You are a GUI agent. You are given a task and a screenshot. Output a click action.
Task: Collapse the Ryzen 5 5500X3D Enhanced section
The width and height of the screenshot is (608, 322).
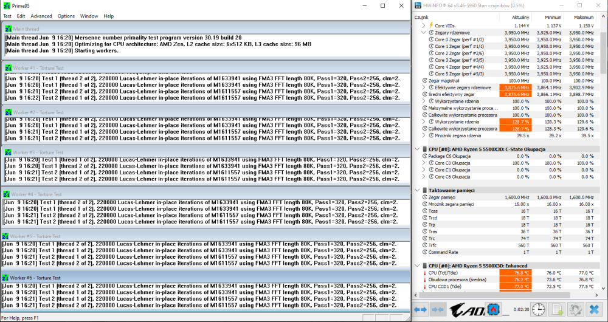click(417, 266)
